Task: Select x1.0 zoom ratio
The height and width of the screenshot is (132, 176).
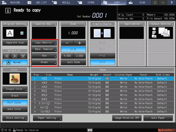Action: click(x=73, y=49)
